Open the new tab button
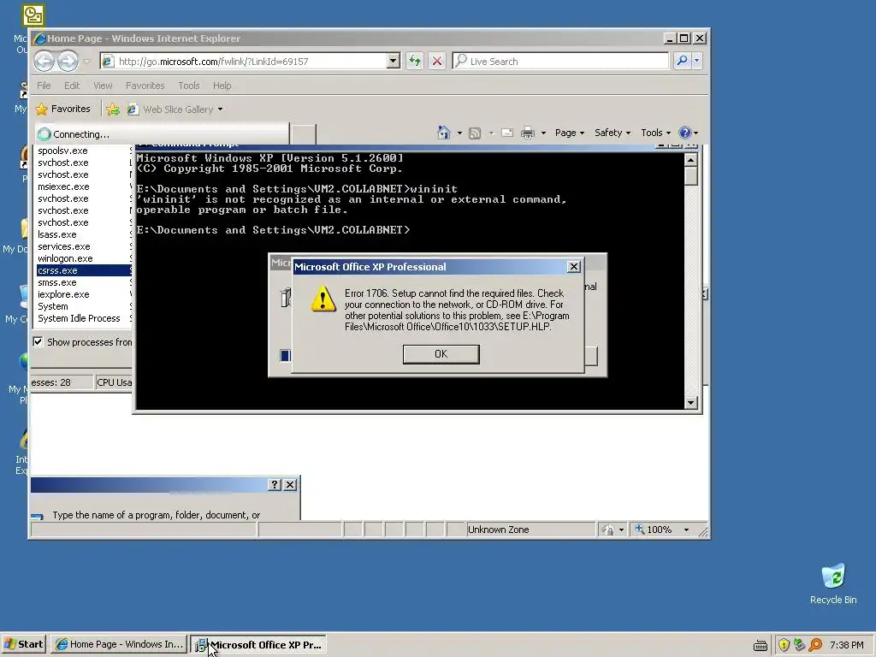The height and width of the screenshot is (657, 876). (x=304, y=134)
